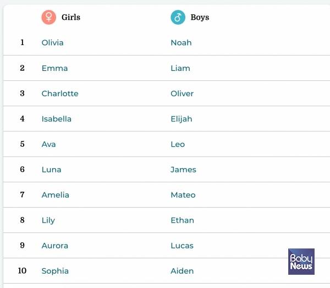Screen dimensions: 330x288
Task: Click the blue male symbol icon
Action: tap(178, 17)
